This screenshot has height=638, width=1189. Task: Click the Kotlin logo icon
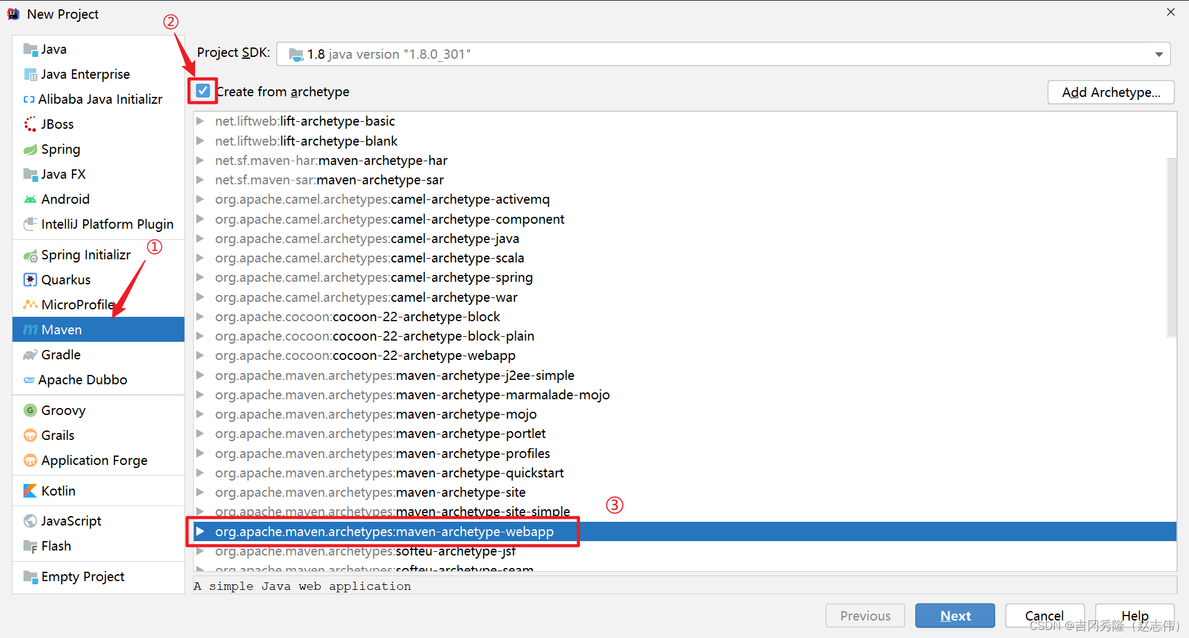point(30,491)
